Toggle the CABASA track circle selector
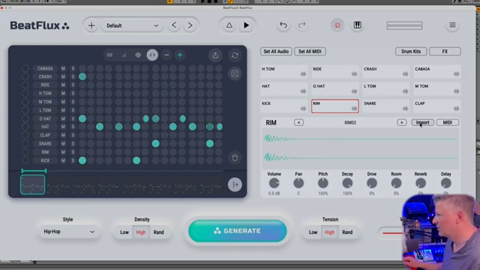This screenshot has width=480, height=270. [25, 68]
